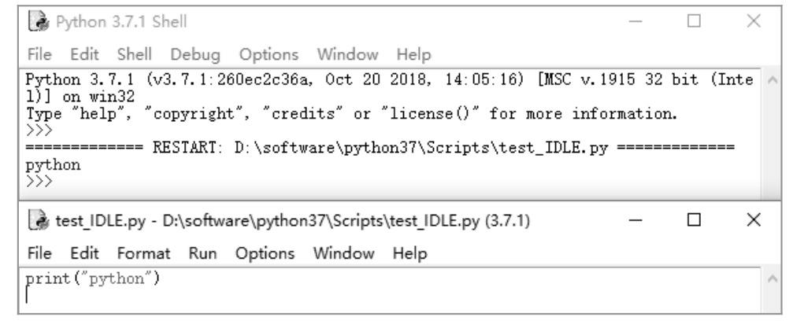Maximize the test_IDLE.py editor window
This screenshot has height=324, width=793.
(x=694, y=220)
